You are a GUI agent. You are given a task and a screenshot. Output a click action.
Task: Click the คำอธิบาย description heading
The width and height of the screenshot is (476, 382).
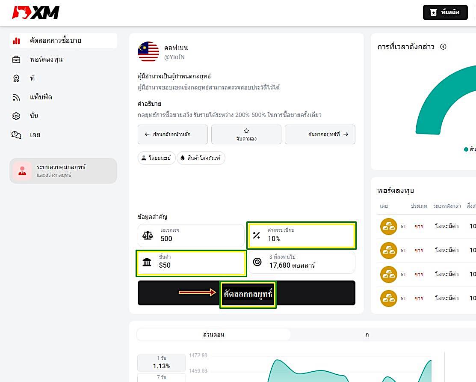(x=149, y=104)
